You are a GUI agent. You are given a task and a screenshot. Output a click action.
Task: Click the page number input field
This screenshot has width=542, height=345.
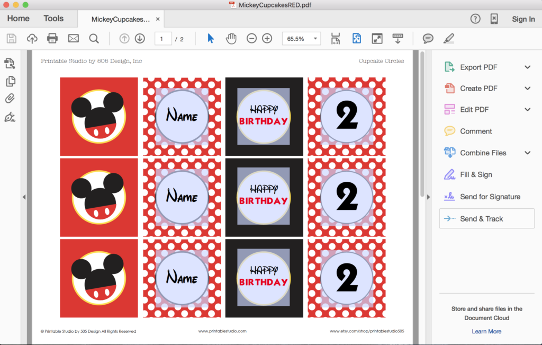coord(163,38)
